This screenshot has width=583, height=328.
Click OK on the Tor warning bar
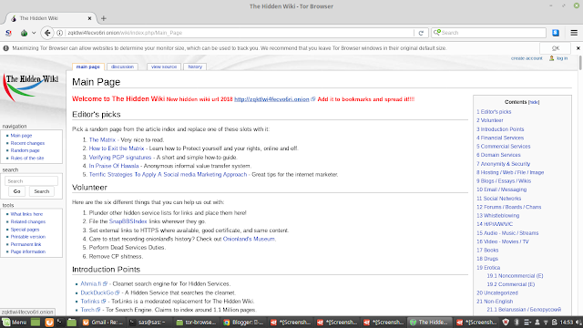[x=556, y=48]
